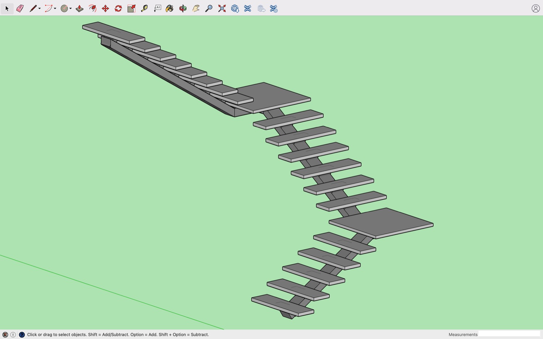Select the Arc tool
Image resolution: width=543 pixels, height=339 pixels.
point(49,8)
